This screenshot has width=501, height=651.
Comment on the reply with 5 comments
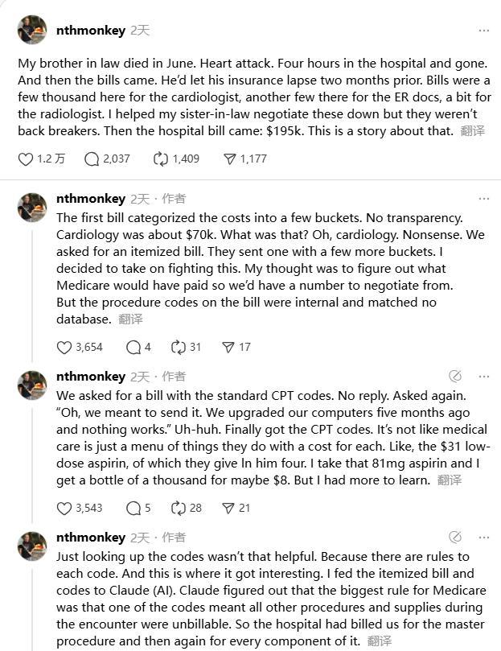[133, 508]
